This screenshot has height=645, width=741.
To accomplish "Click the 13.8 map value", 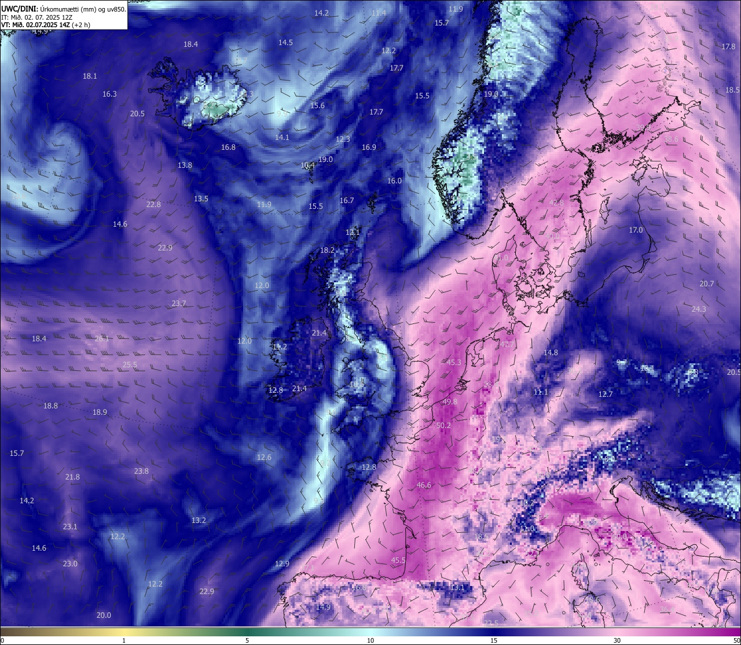I will click(x=185, y=165).
